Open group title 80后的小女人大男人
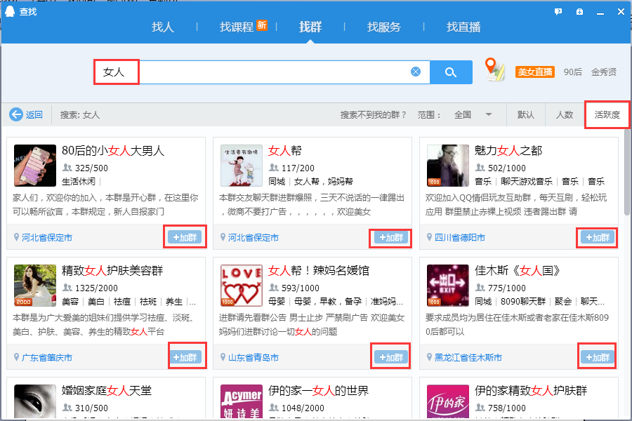 pyautogui.click(x=113, y=151)
